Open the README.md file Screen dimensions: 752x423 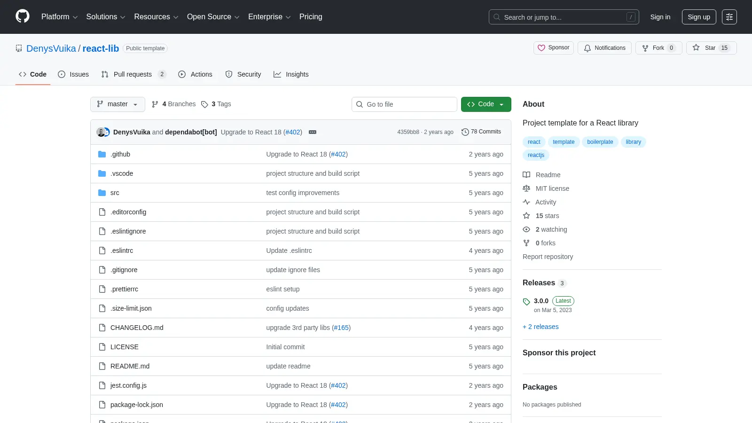[x=130, y=366]
